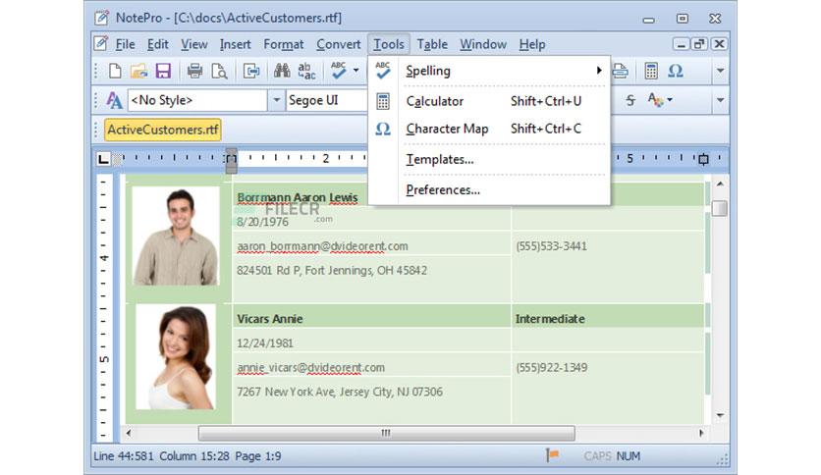The image size is (821, 475).
Task: Open the Convert menu
Action: pos(338,44)
